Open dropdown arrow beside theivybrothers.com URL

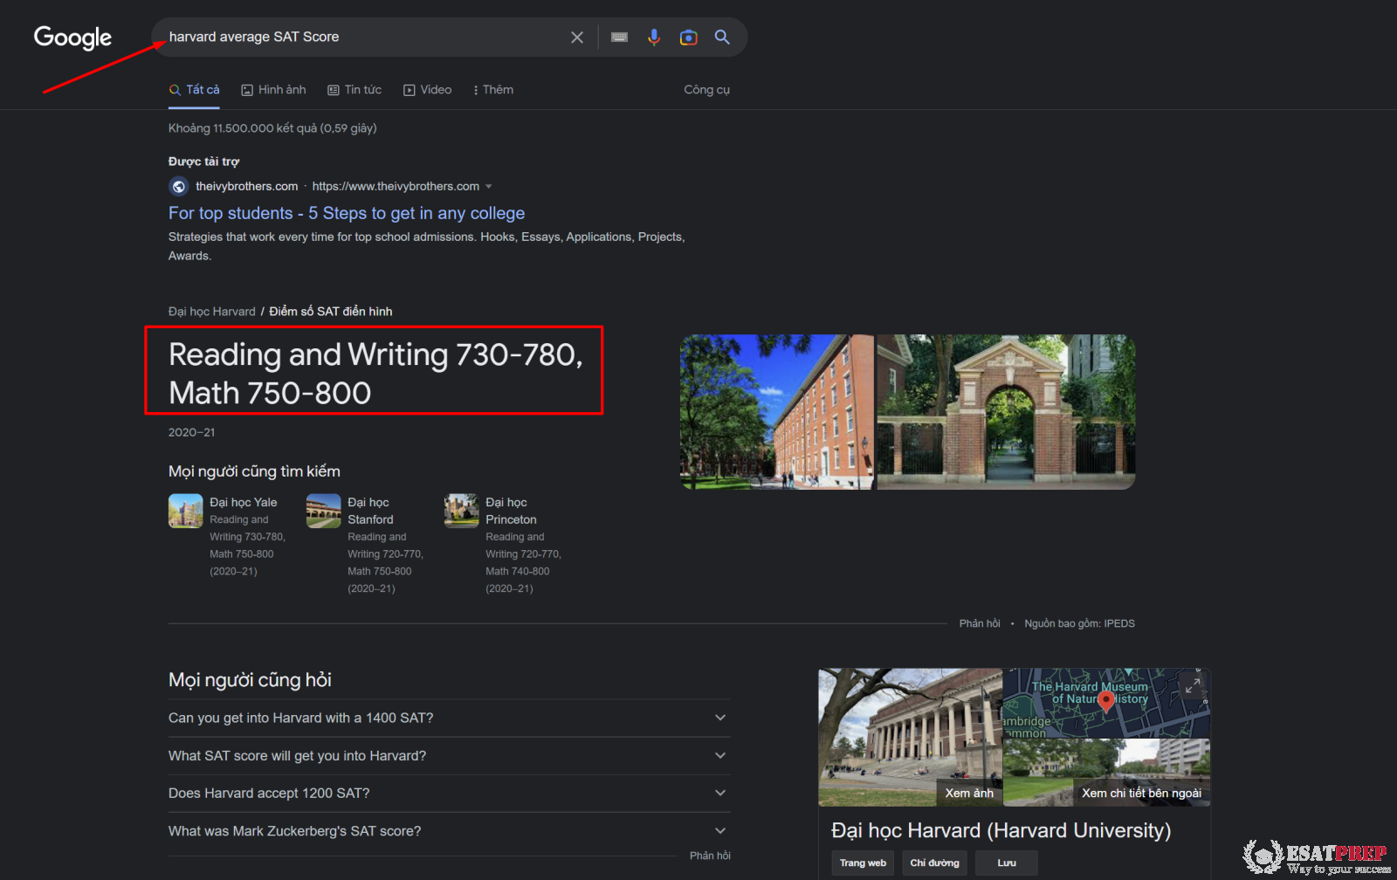(x=489, y=187)
